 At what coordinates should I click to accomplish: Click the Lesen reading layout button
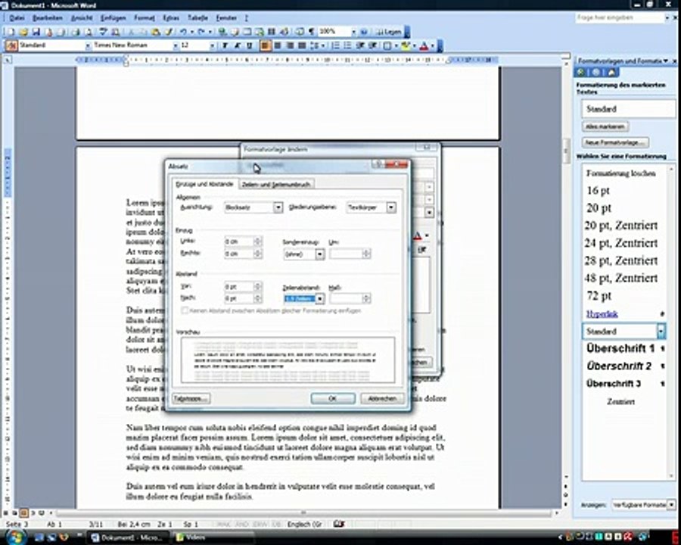tap(388, 32)
